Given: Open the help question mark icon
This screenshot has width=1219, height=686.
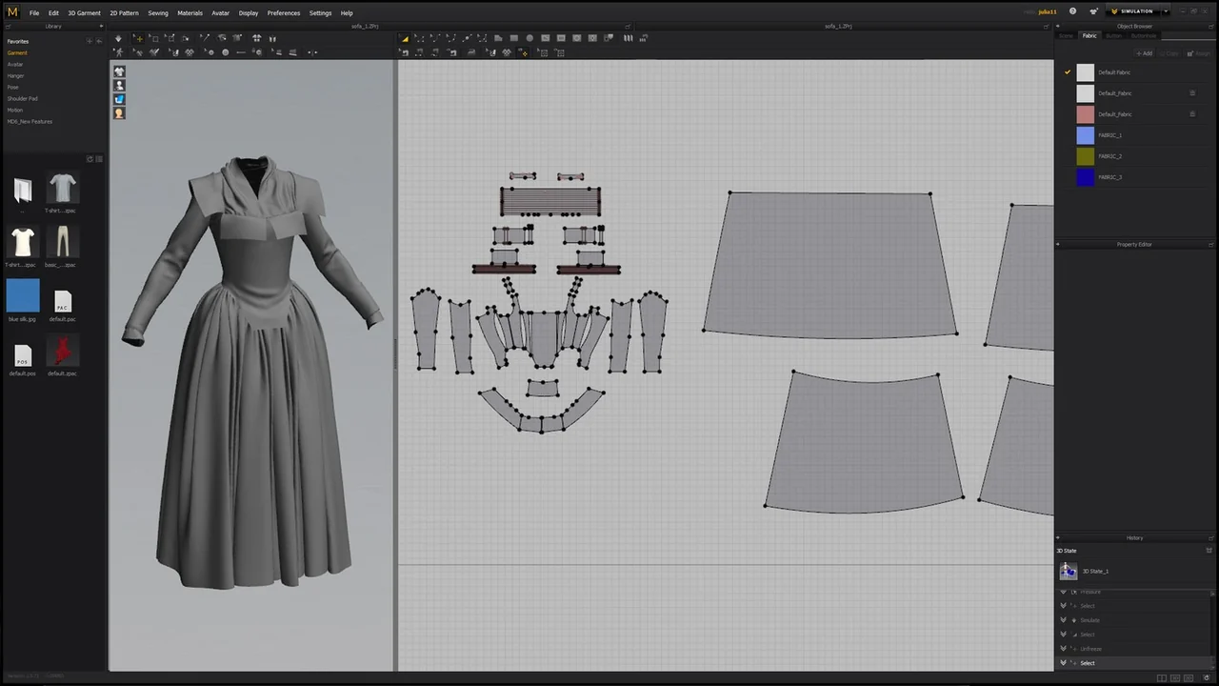Looking at the screenshot, I should [x=1072, y=11].
